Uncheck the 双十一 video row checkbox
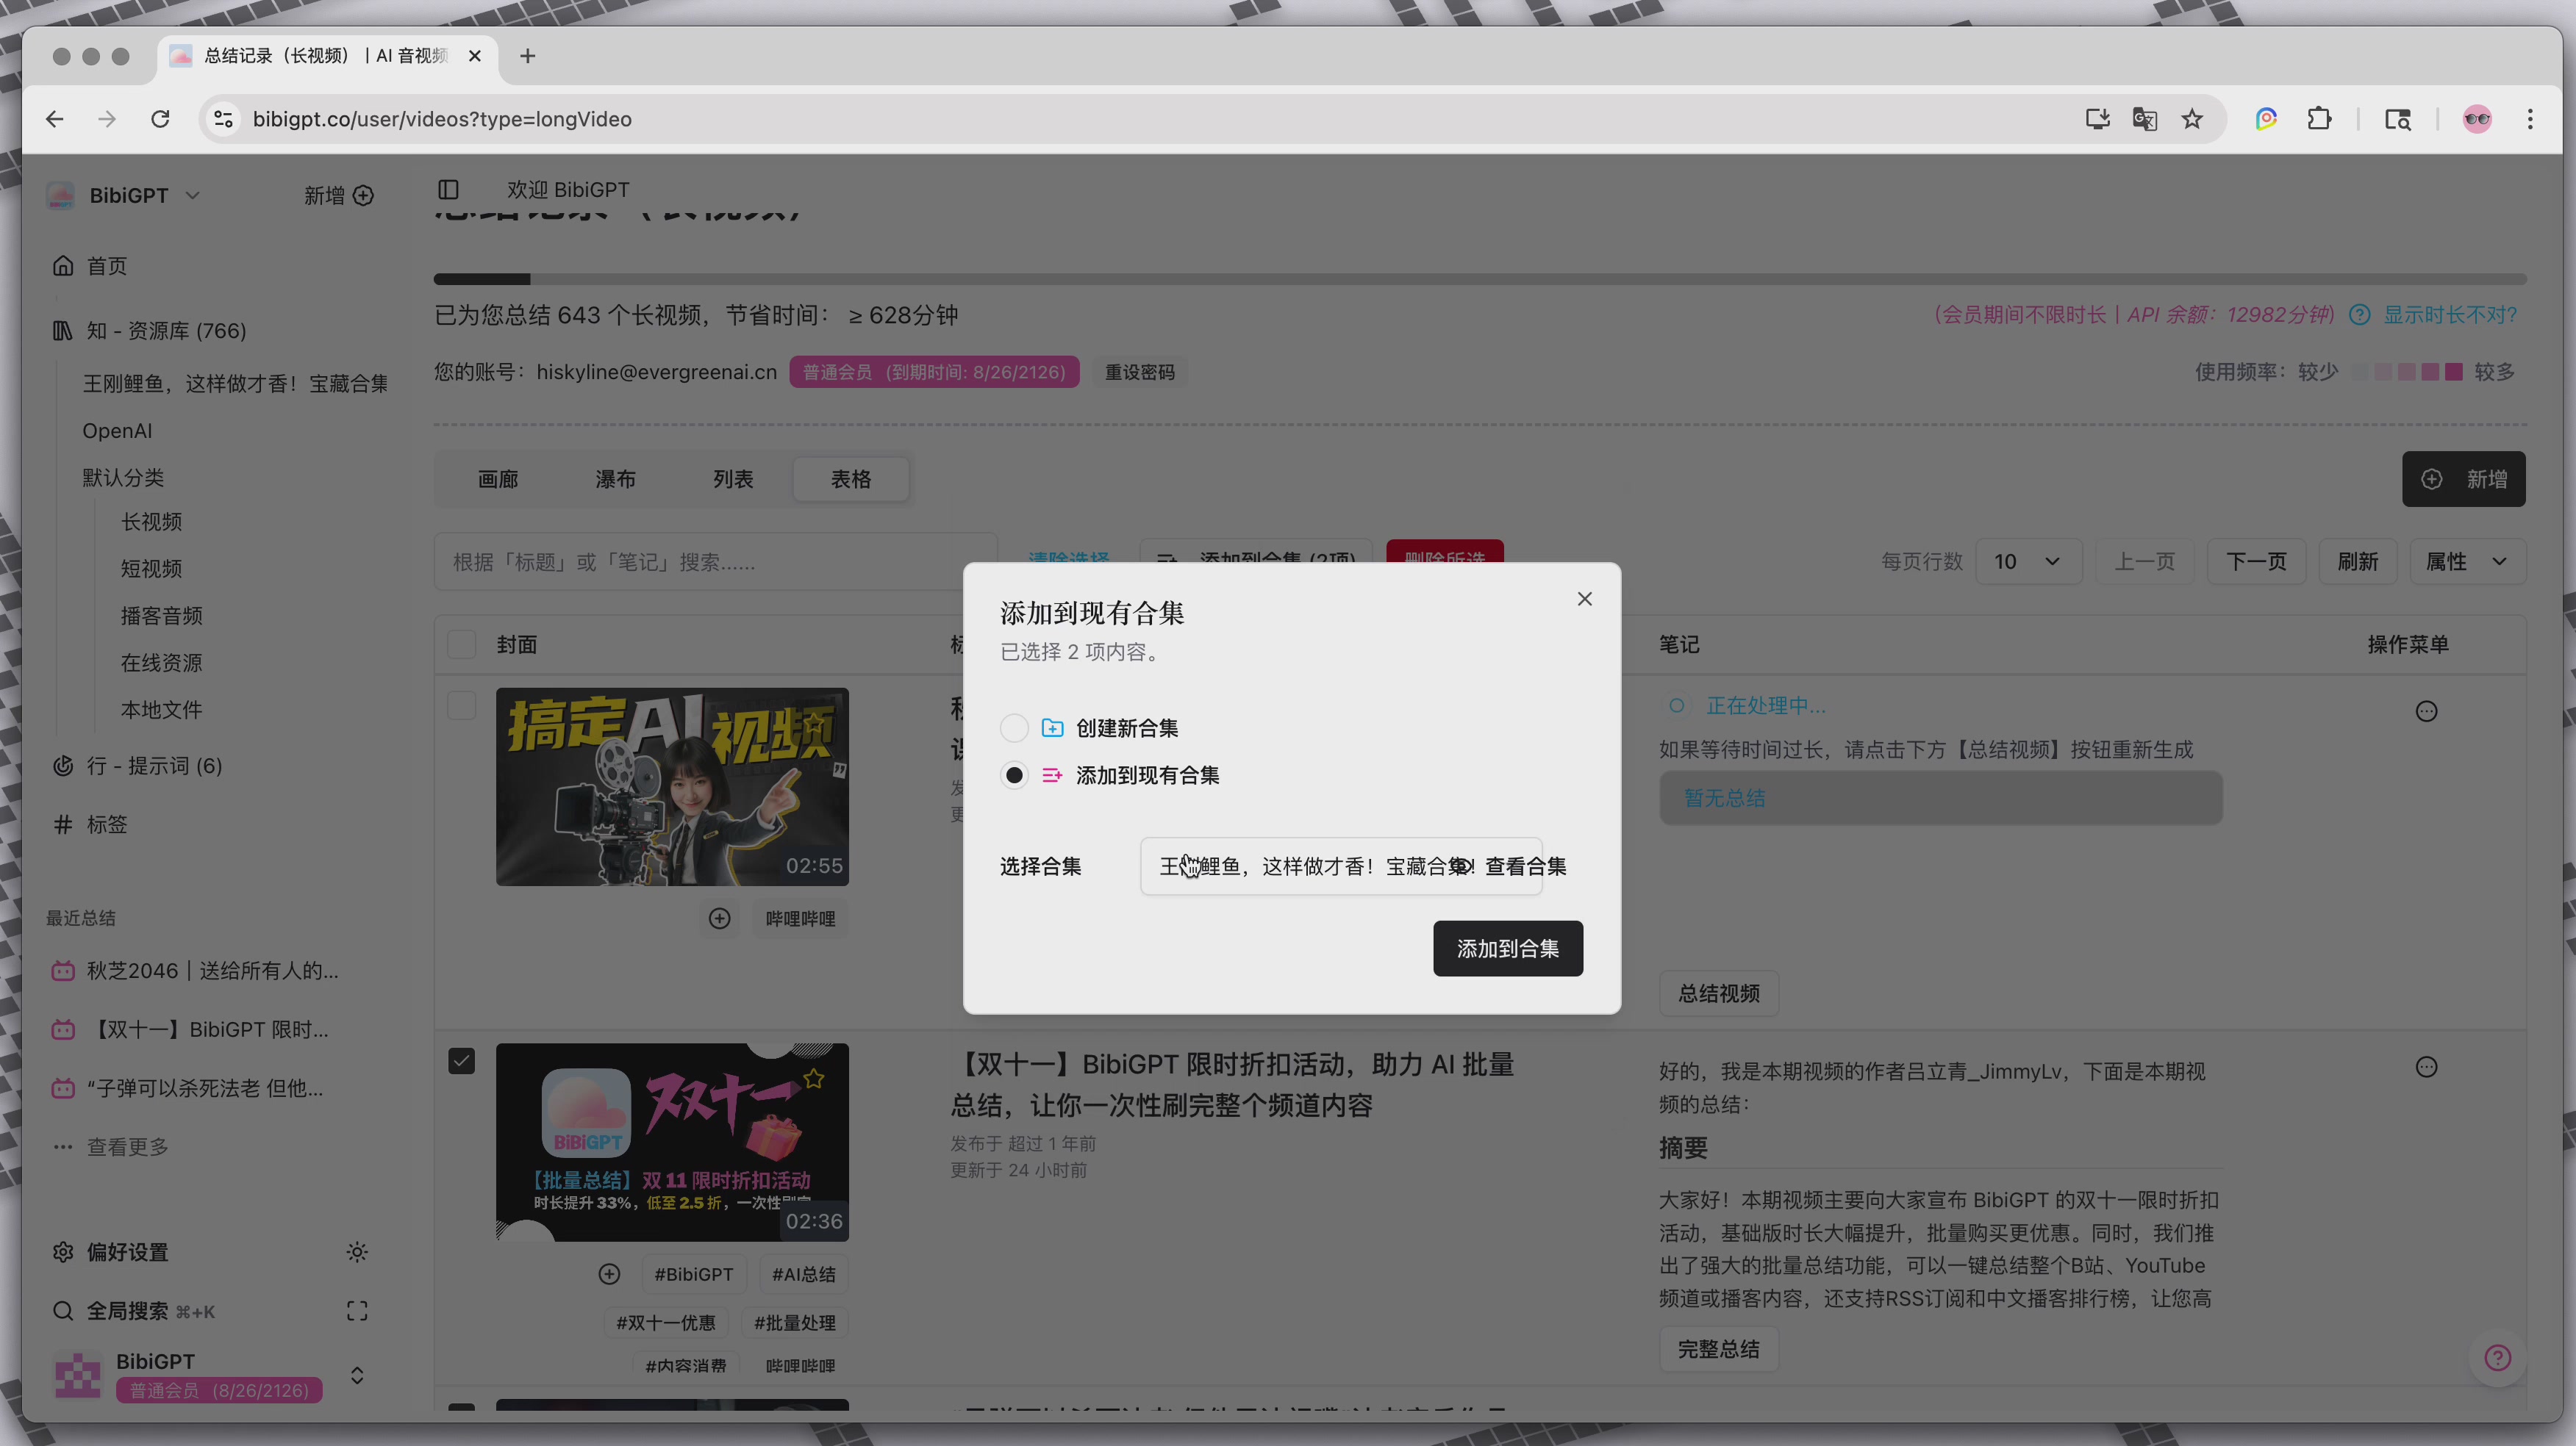This screenshot has height=1446, width=2576. [x=461, y=1060]
